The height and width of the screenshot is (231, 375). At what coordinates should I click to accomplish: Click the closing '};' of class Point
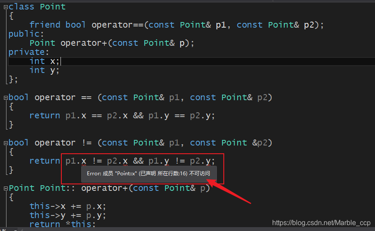(13, 79)
